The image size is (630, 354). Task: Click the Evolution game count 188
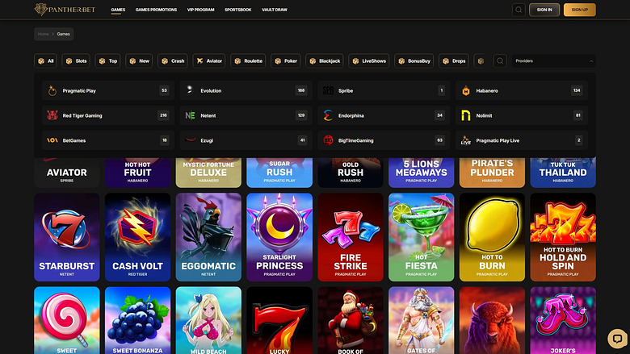tap(301, 90)
